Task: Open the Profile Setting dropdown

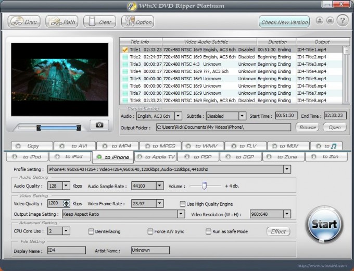Action: (287, 169)
